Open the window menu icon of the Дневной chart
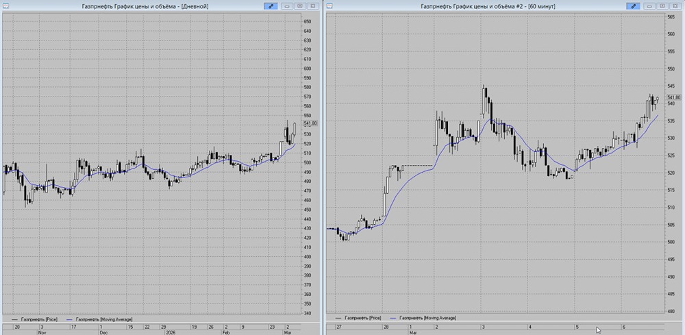Screen dimensions: 685x335 [5, 6]
